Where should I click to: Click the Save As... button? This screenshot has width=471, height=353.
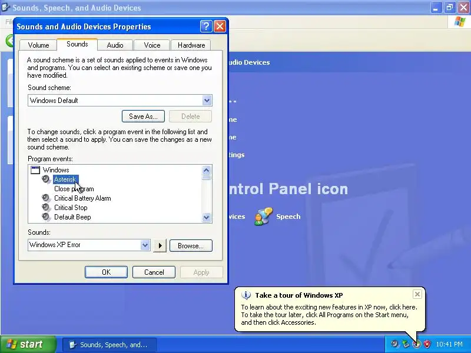pos(143,116)
